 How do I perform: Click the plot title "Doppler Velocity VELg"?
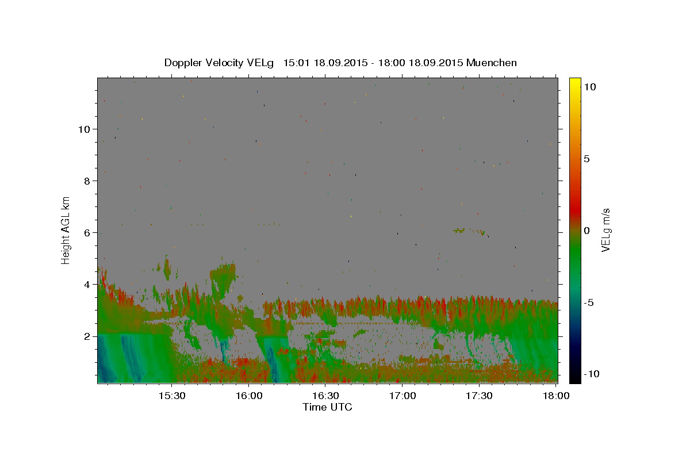coord(219,63)
